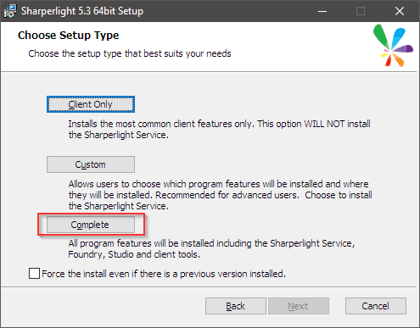Click 'Choose the setup type that best suits your needs'
Screen dimensions: 420x328
(130, 53)
